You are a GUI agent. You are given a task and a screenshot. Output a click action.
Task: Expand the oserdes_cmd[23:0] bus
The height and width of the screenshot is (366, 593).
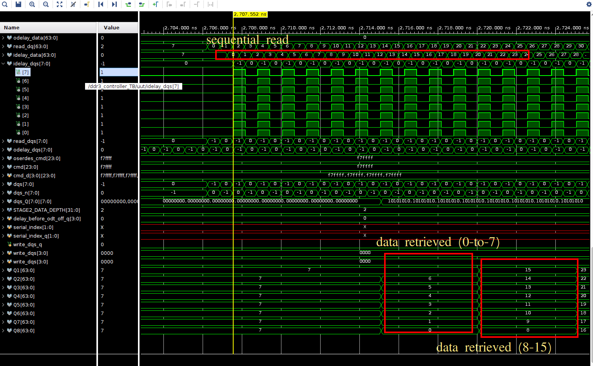(4, 159)
